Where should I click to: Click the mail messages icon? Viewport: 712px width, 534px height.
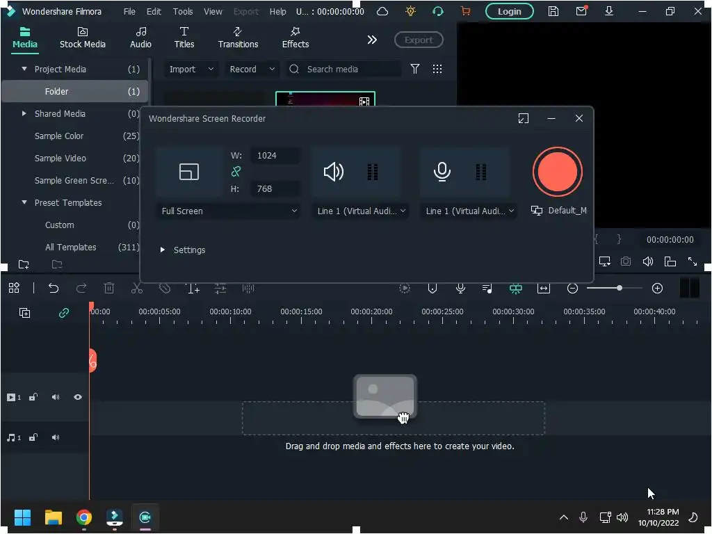point(581,11)
